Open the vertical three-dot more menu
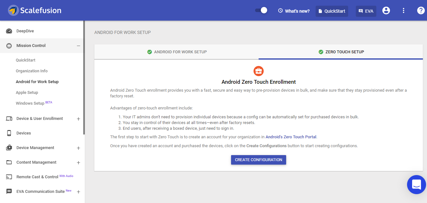The height and width of the screenshot is (203, 427). click(x=404, y=10)
